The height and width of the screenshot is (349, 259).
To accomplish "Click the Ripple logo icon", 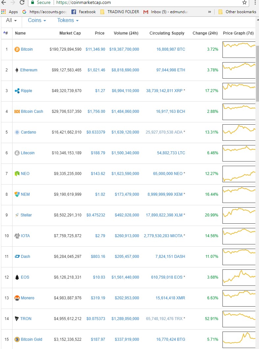I will pos(17,90).
